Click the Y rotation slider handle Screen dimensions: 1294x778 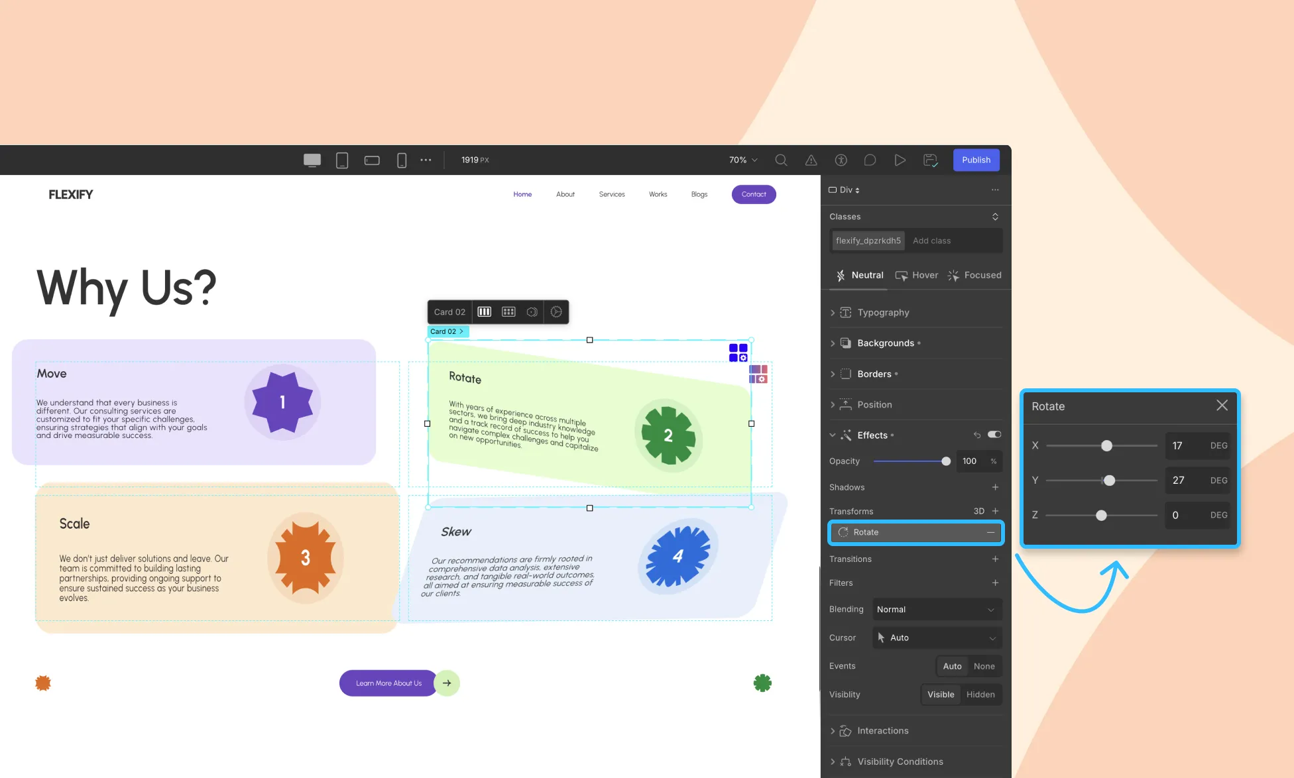pyautogui.click(x=1109, y=480)
